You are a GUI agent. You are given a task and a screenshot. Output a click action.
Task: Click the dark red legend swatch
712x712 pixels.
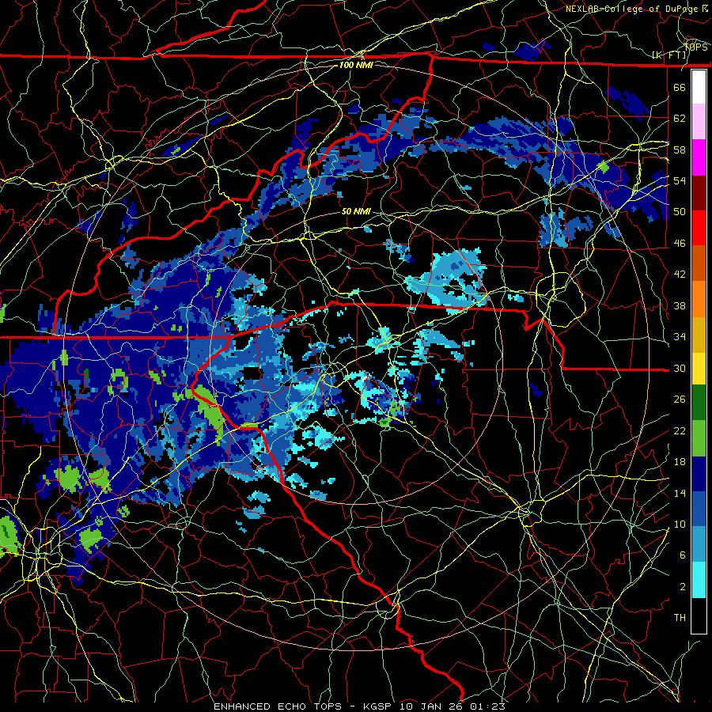click(699, 193)
